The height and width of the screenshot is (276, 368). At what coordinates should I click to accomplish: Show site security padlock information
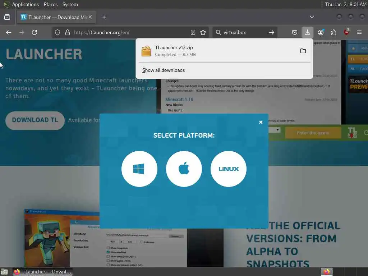68,32
